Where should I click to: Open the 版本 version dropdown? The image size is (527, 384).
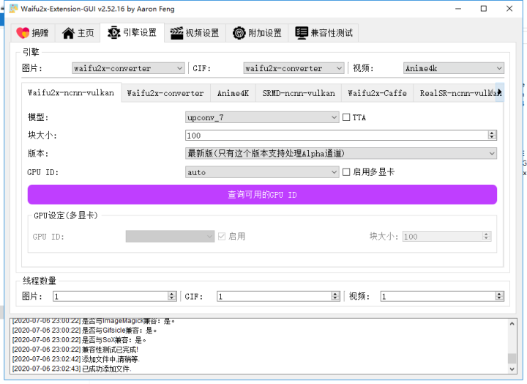[x=341, y=153]
